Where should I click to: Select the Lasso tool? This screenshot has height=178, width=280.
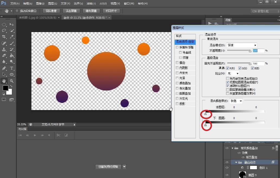click(4, 30)
